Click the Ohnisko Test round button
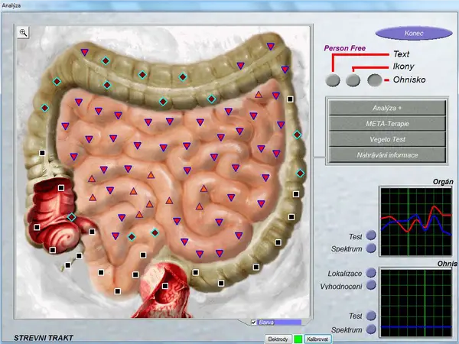Viewport: 459px width, 344px height. click(x=371, y=316)
